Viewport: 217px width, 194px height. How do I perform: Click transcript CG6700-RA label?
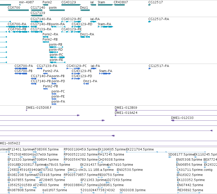coord(17,24)
